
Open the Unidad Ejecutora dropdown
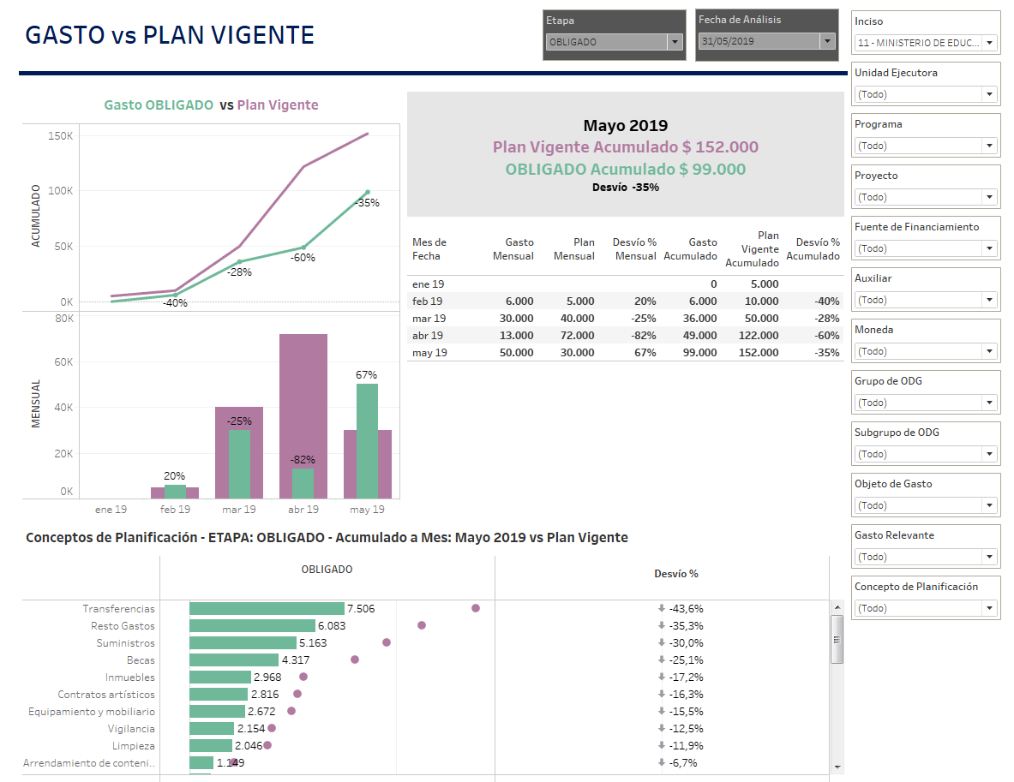point(926,94)
